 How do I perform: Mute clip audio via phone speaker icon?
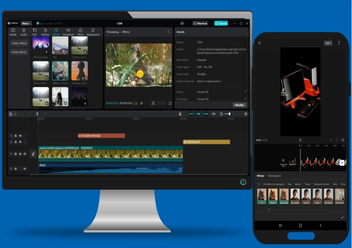283,160
